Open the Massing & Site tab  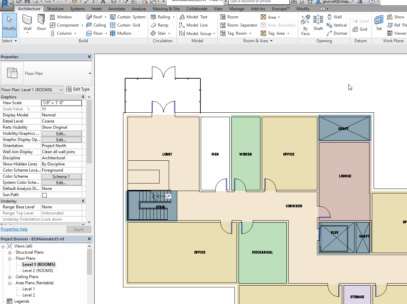166,9
